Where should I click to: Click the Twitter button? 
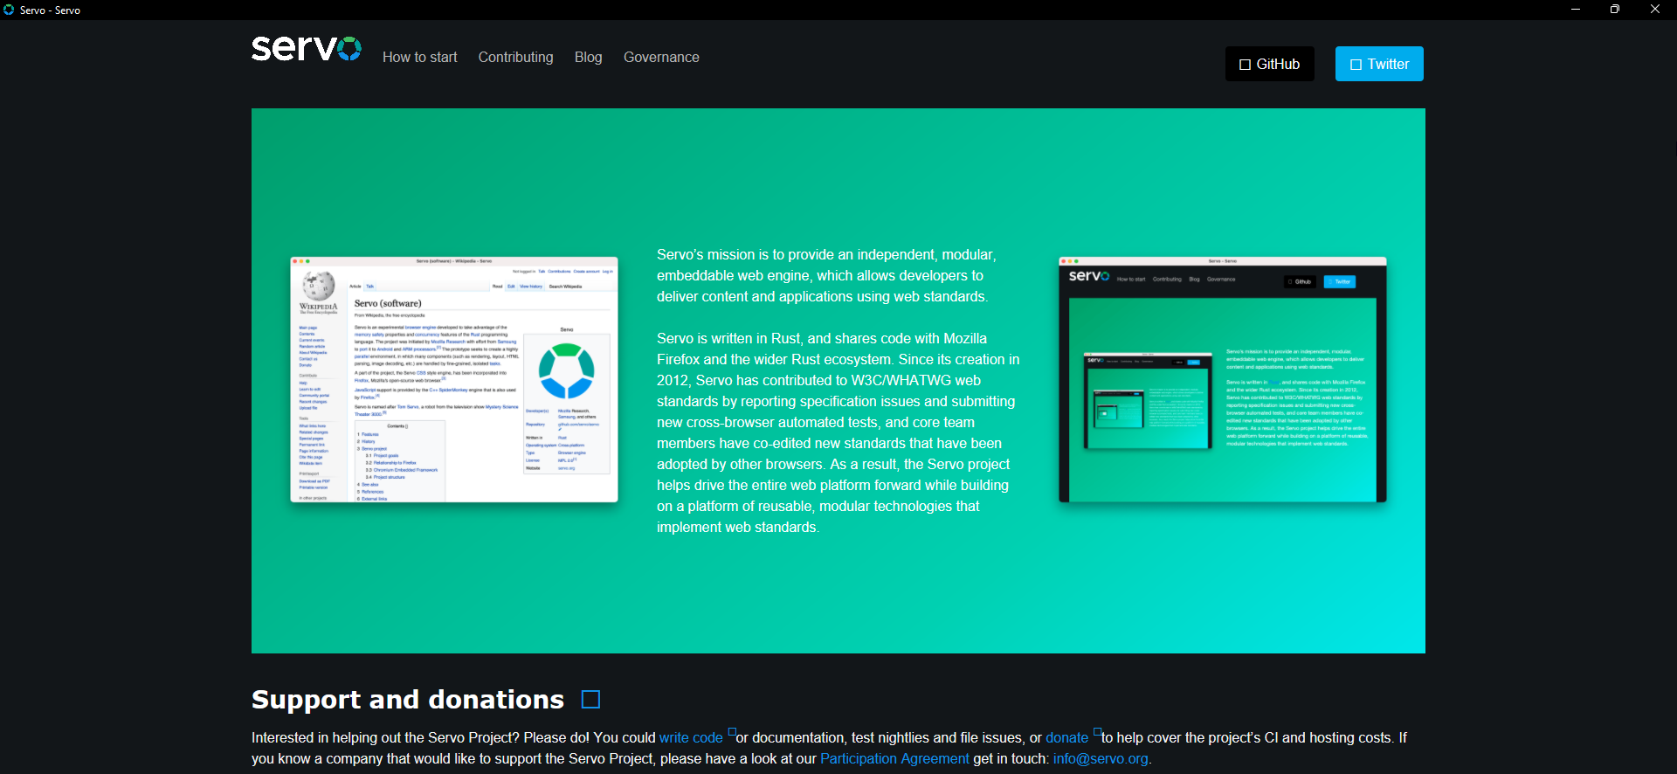[1379, 64]
